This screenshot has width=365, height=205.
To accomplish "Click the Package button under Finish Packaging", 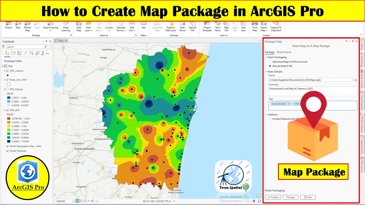I will click(x=291, y=197).
